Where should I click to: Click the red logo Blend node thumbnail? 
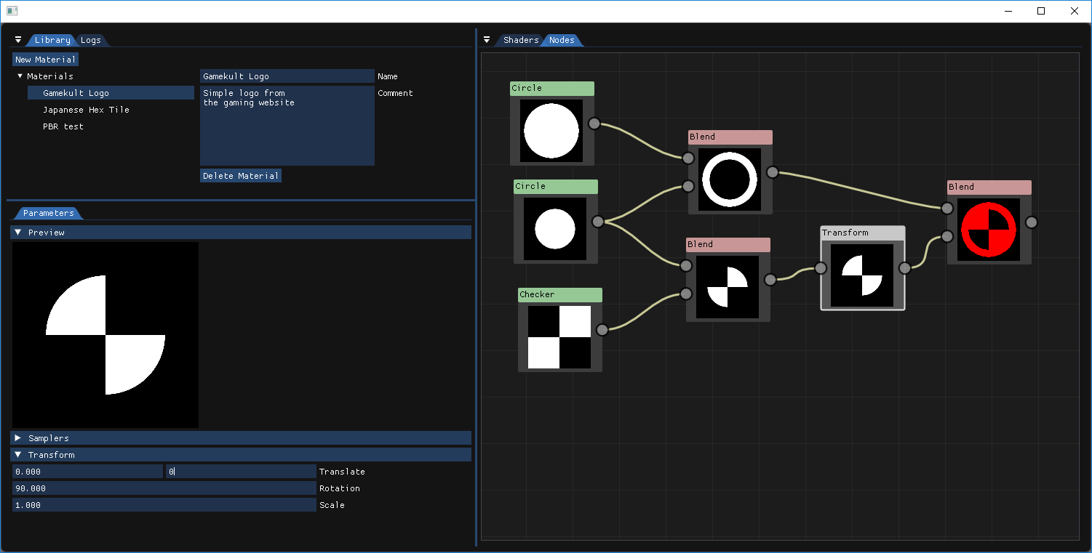(x=989, y=230)
